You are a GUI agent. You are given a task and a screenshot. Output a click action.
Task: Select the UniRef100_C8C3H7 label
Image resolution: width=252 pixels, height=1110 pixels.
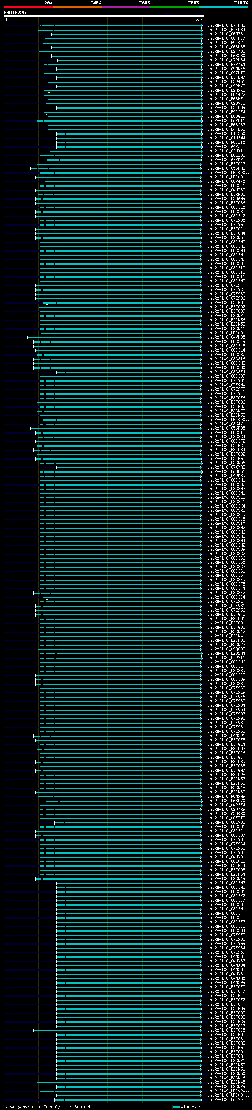click(x=226, y=528)
